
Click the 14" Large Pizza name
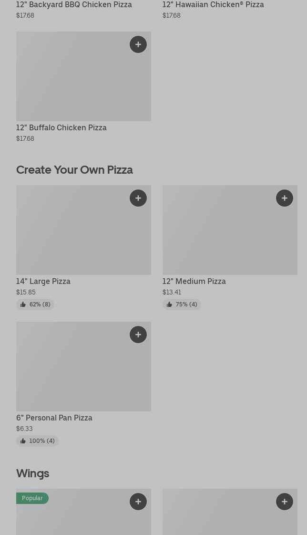pos(43,281)
